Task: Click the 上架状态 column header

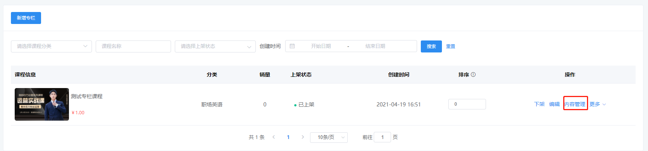Action: click(301, 75)
